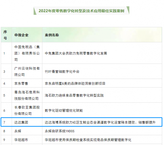Click the company "京东零售"
The width and height of the screenshot is (164, 145).
(21, 84)
